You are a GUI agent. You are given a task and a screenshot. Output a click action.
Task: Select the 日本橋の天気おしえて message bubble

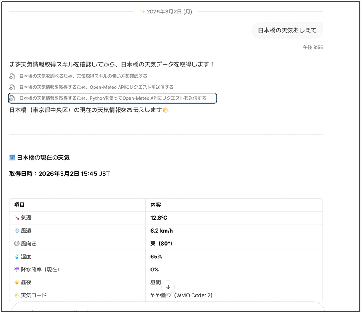click(287, 30)
